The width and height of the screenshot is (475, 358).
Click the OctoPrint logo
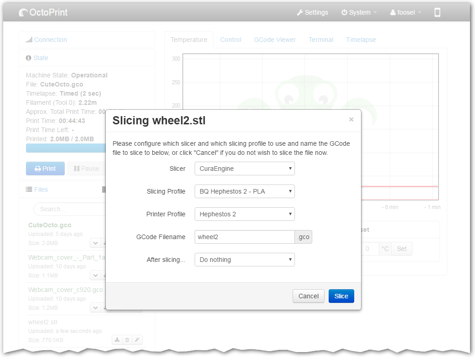click(43, 12)
